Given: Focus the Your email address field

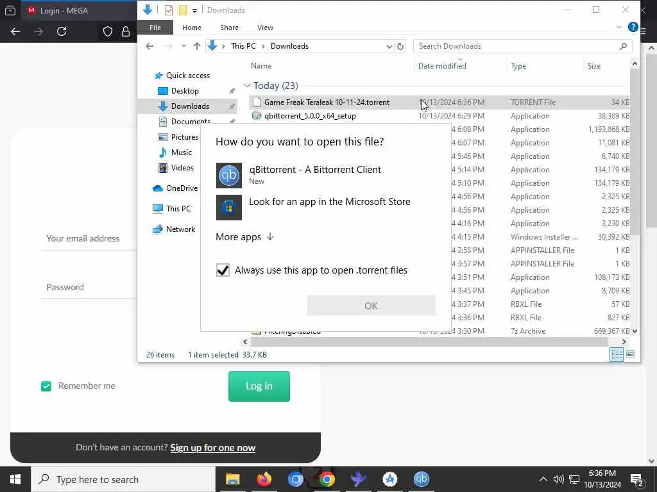Looking at the screenshot, I should coord(89,238).
